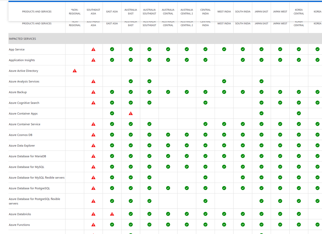Click the App Service warning icon under Southeast Asia
Screen dimensions: 322x234
click(93, 49)
